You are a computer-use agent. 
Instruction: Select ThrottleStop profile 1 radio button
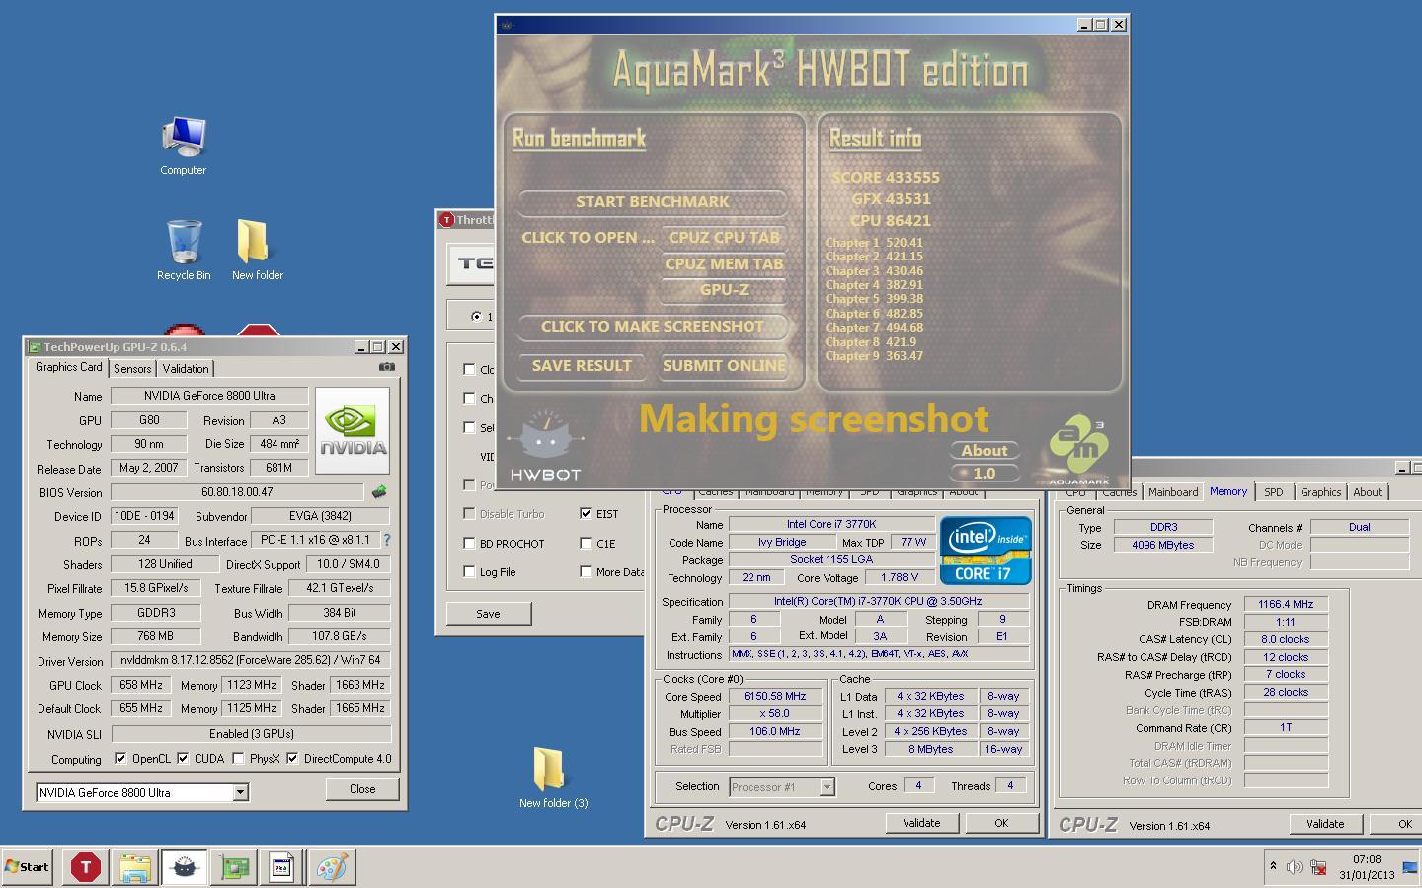click(x=477, y=317)
